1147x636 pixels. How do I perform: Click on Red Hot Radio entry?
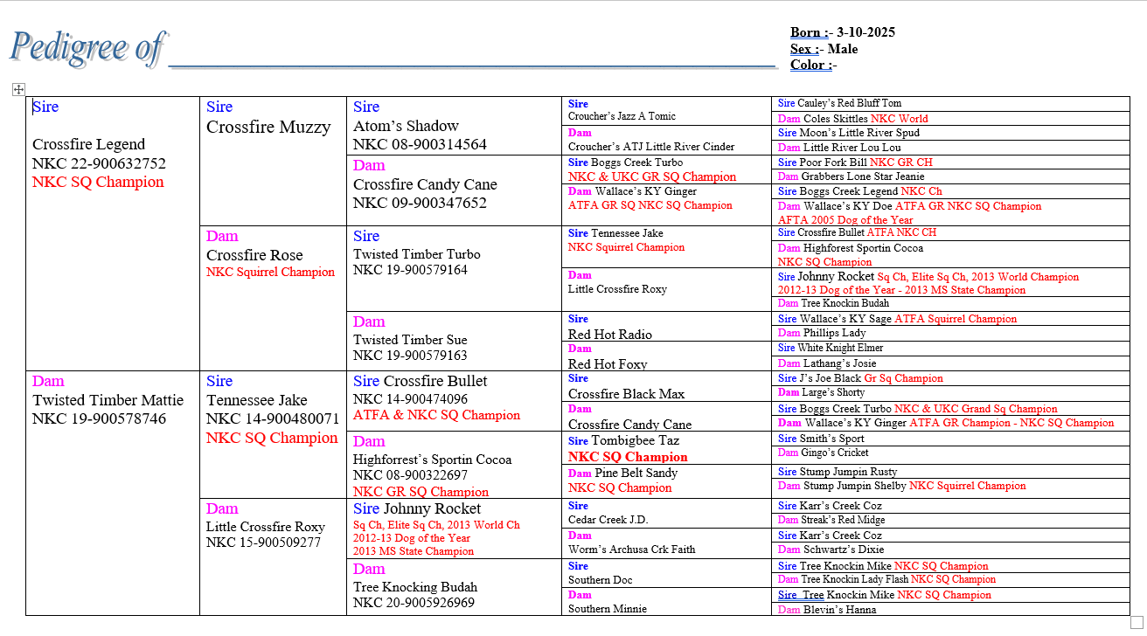[609, 335]
